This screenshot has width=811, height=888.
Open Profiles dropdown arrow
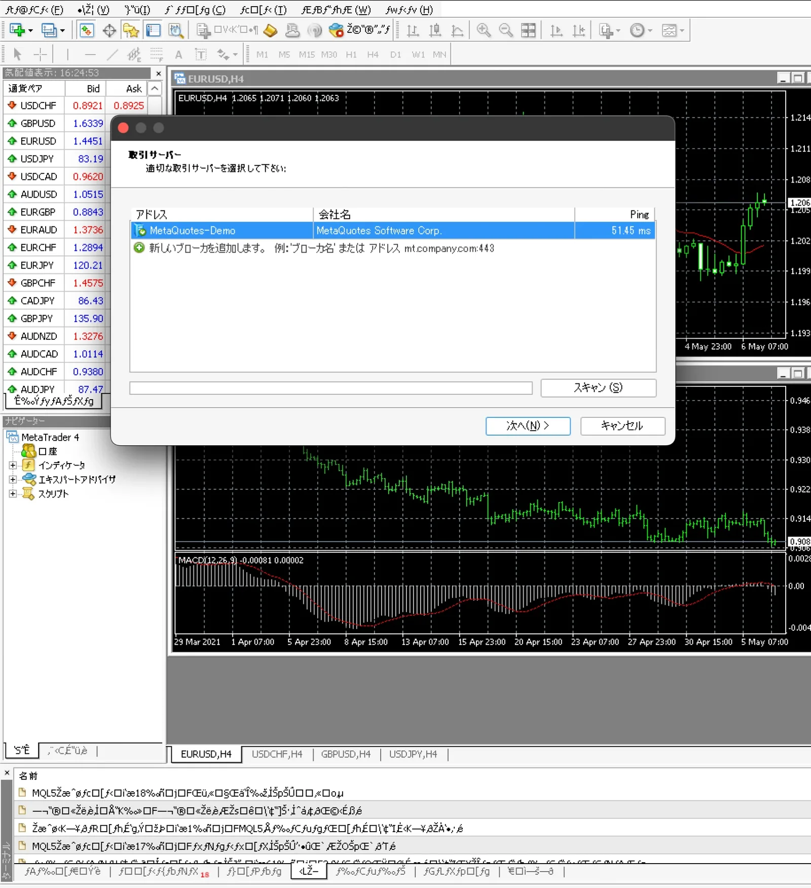[x=62, y=31]
